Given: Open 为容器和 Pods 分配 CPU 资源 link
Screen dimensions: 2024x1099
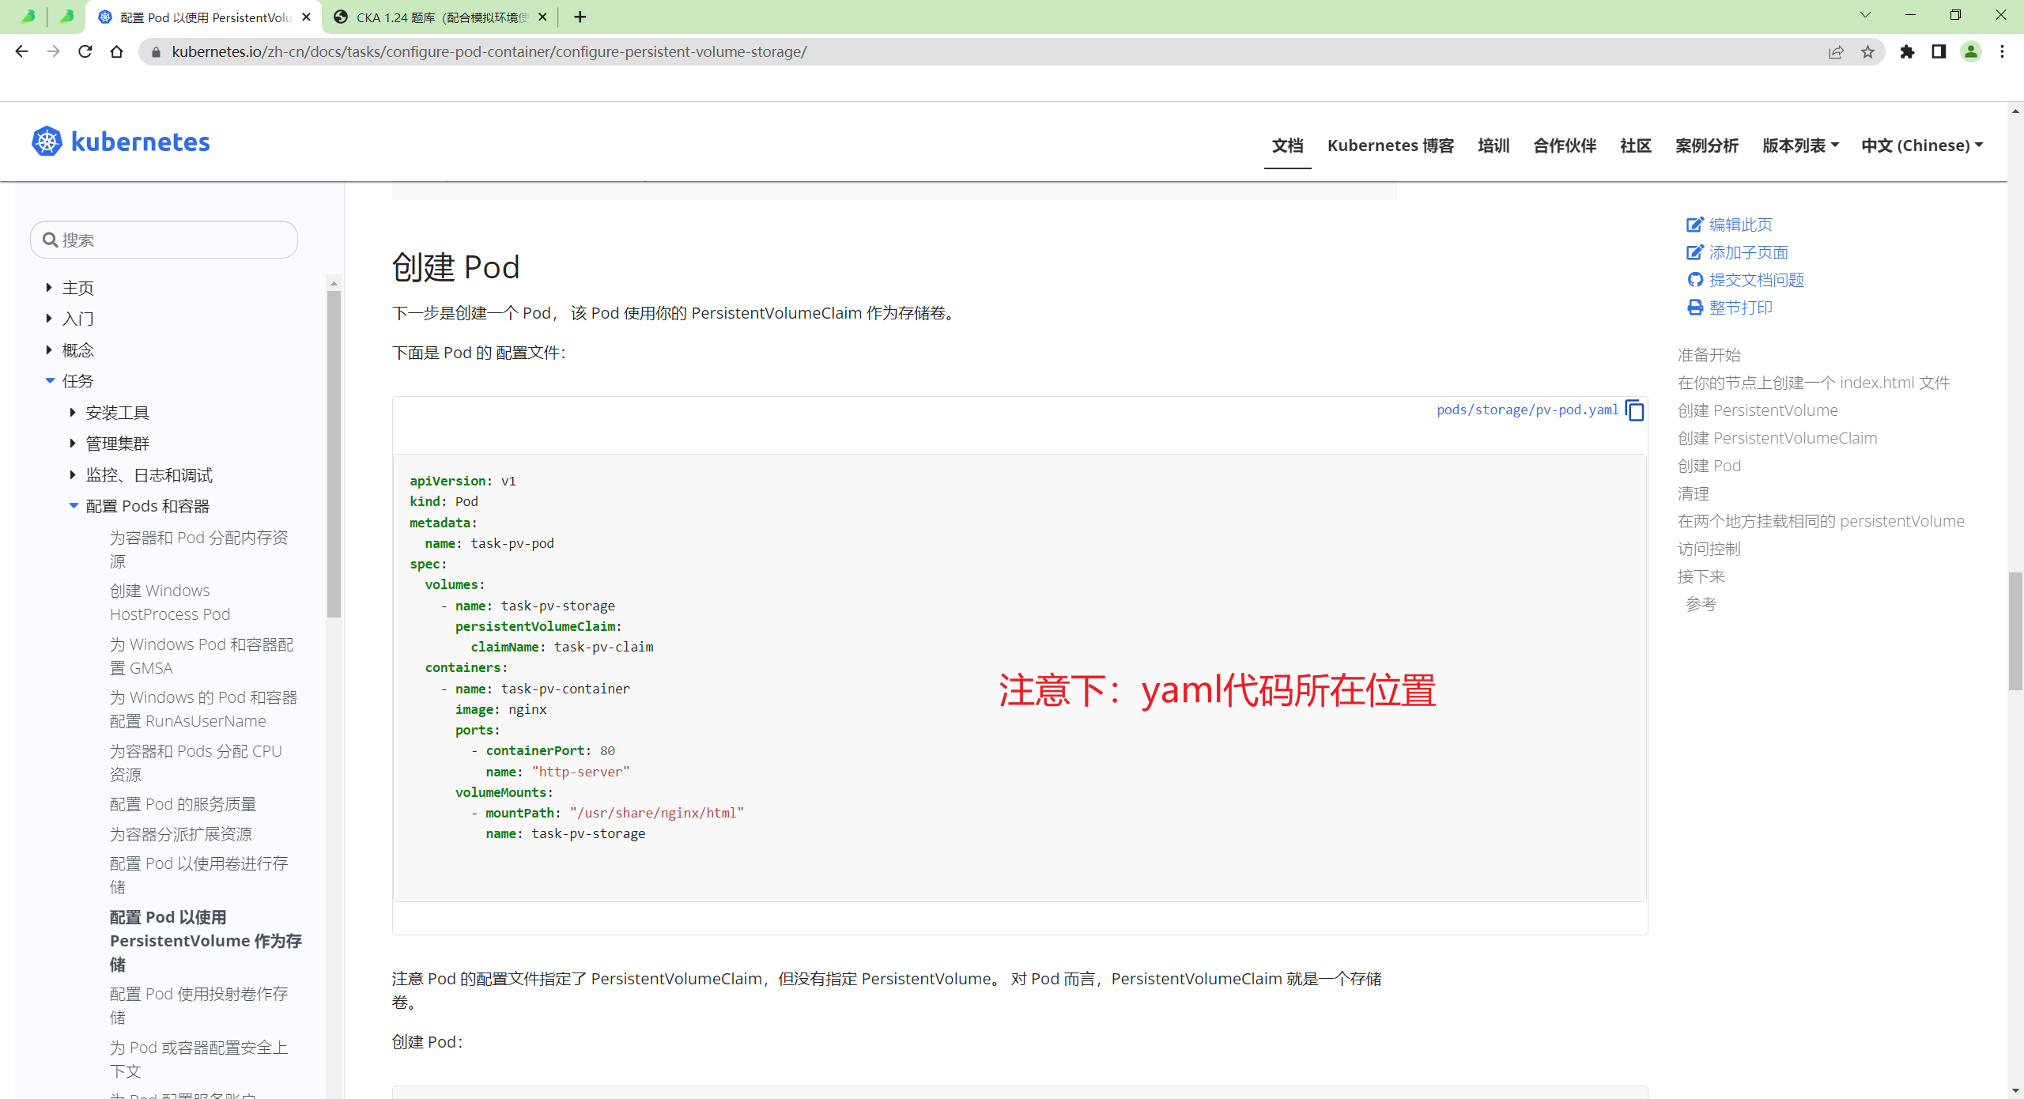Looking at the screenshot, I should click(x=196, y=763).
